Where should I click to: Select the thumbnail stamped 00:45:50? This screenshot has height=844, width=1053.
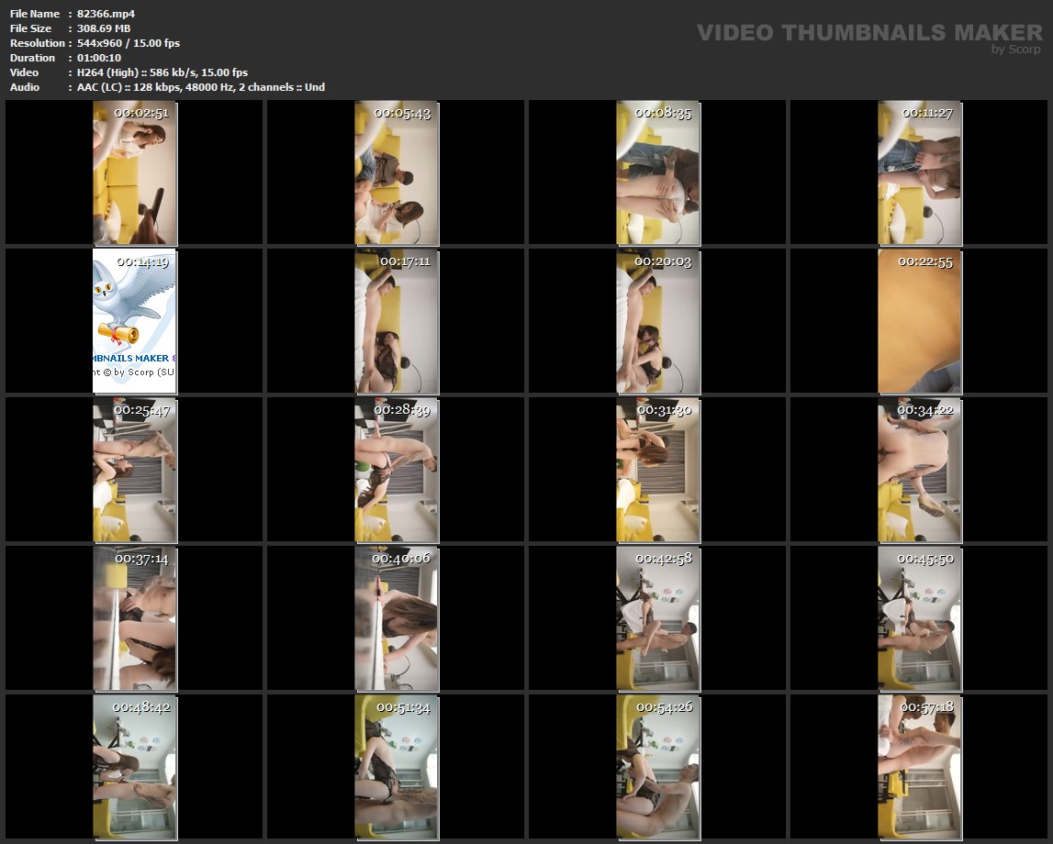pyautogui.click(x=920, y=618)
